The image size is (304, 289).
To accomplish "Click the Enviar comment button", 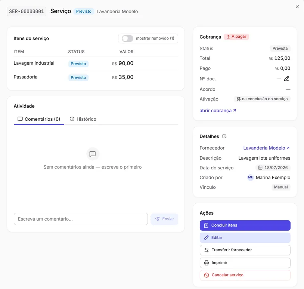I will tap(164, 219).
